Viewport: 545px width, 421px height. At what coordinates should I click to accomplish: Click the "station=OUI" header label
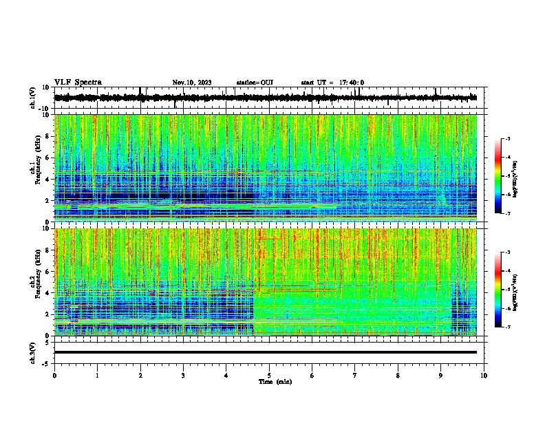pos(255,83)
